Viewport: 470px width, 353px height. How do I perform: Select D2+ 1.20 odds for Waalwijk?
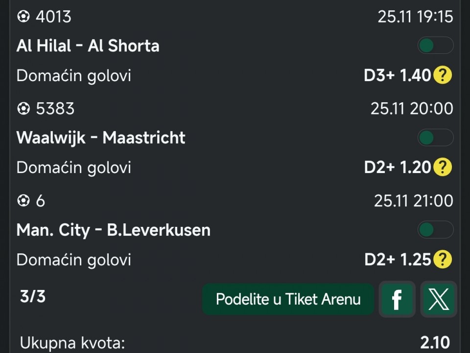point(397,167)
